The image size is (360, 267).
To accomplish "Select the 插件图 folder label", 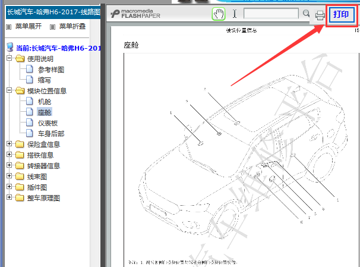I will [x=37, y=187].
